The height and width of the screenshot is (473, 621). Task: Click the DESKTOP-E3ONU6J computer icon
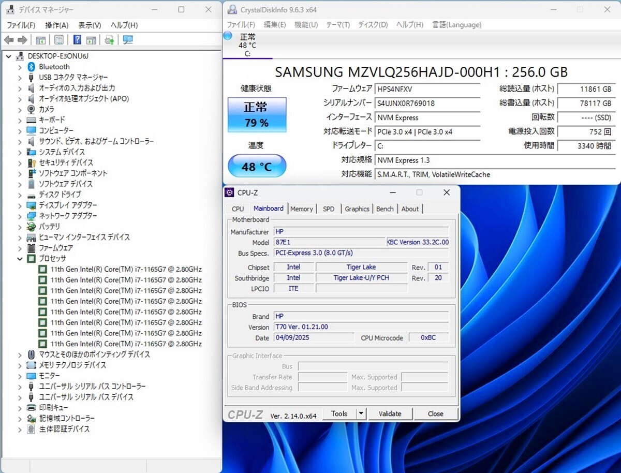coord(20,56)
